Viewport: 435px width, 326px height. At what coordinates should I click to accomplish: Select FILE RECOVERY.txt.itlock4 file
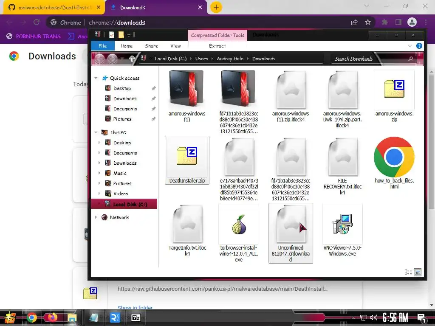(342, 166)
